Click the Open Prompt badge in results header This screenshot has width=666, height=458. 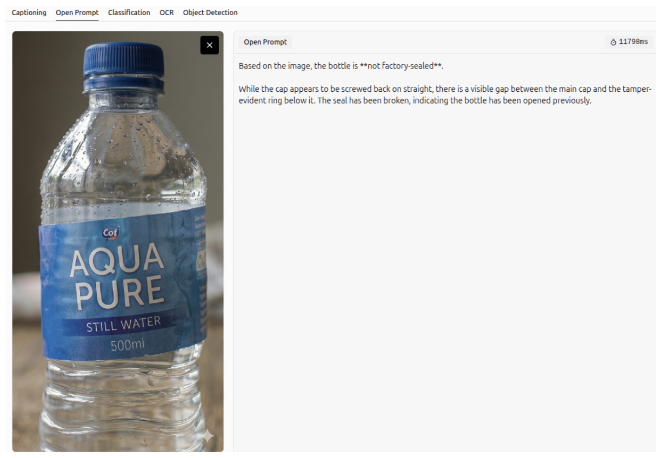pyautogui.click(x=265, y=42)
